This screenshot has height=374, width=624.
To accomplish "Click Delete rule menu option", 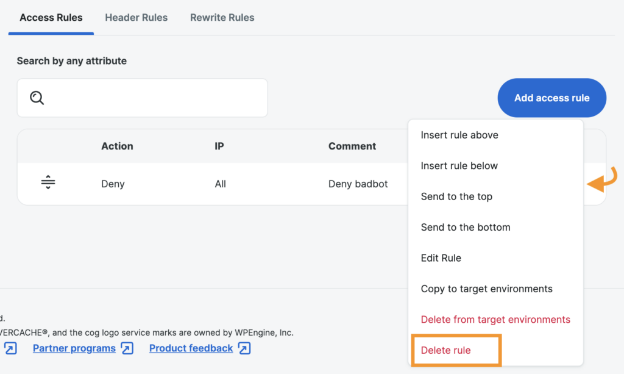I will pos(445,350).
